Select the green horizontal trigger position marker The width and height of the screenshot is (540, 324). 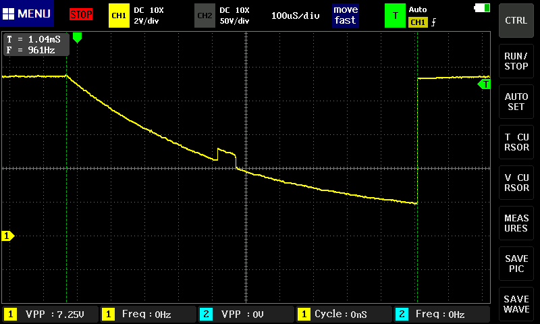[77, 38]
